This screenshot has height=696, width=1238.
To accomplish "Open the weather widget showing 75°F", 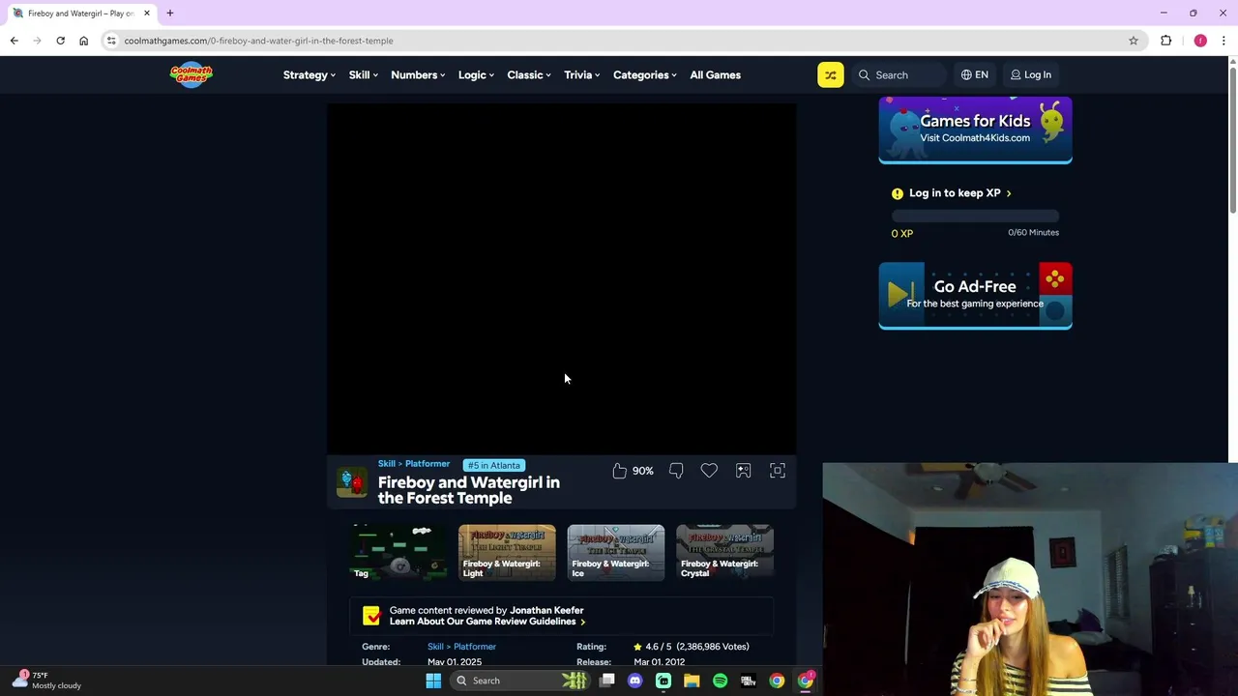I will coord(46,680).
